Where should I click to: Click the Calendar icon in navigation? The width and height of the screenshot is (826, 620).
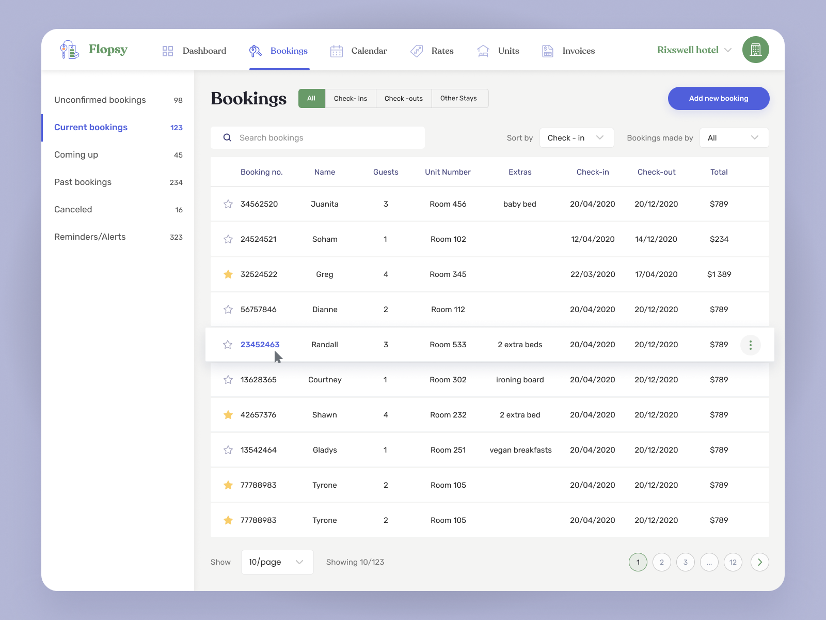coord(337,51)
